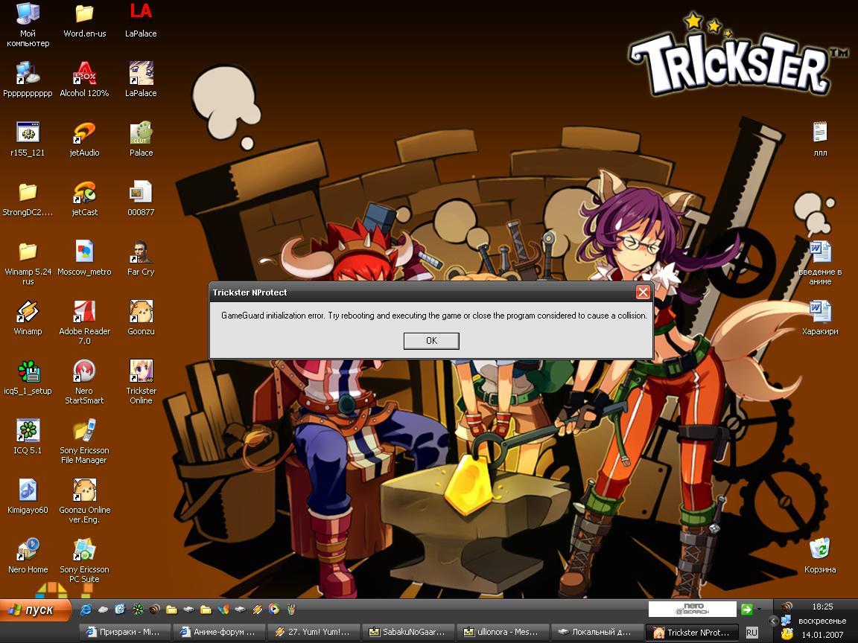The width and height of the screenshot is (858, 643).
Task: Select the ллл text file icon
Action: tap(820, 139)
